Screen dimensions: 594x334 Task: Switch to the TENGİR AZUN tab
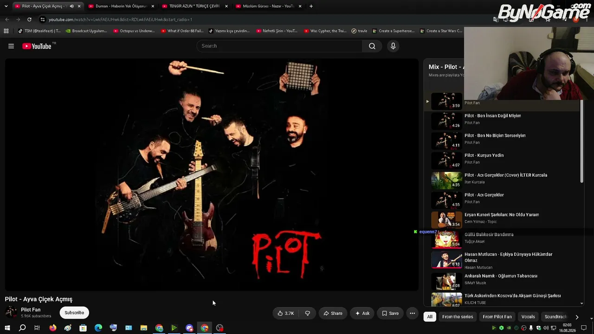coord(194,6)
